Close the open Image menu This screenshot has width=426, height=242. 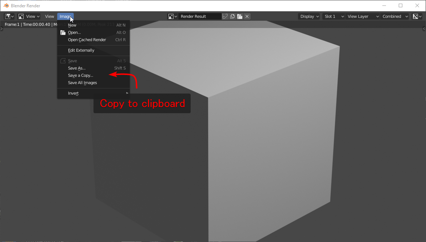point(65,16)
